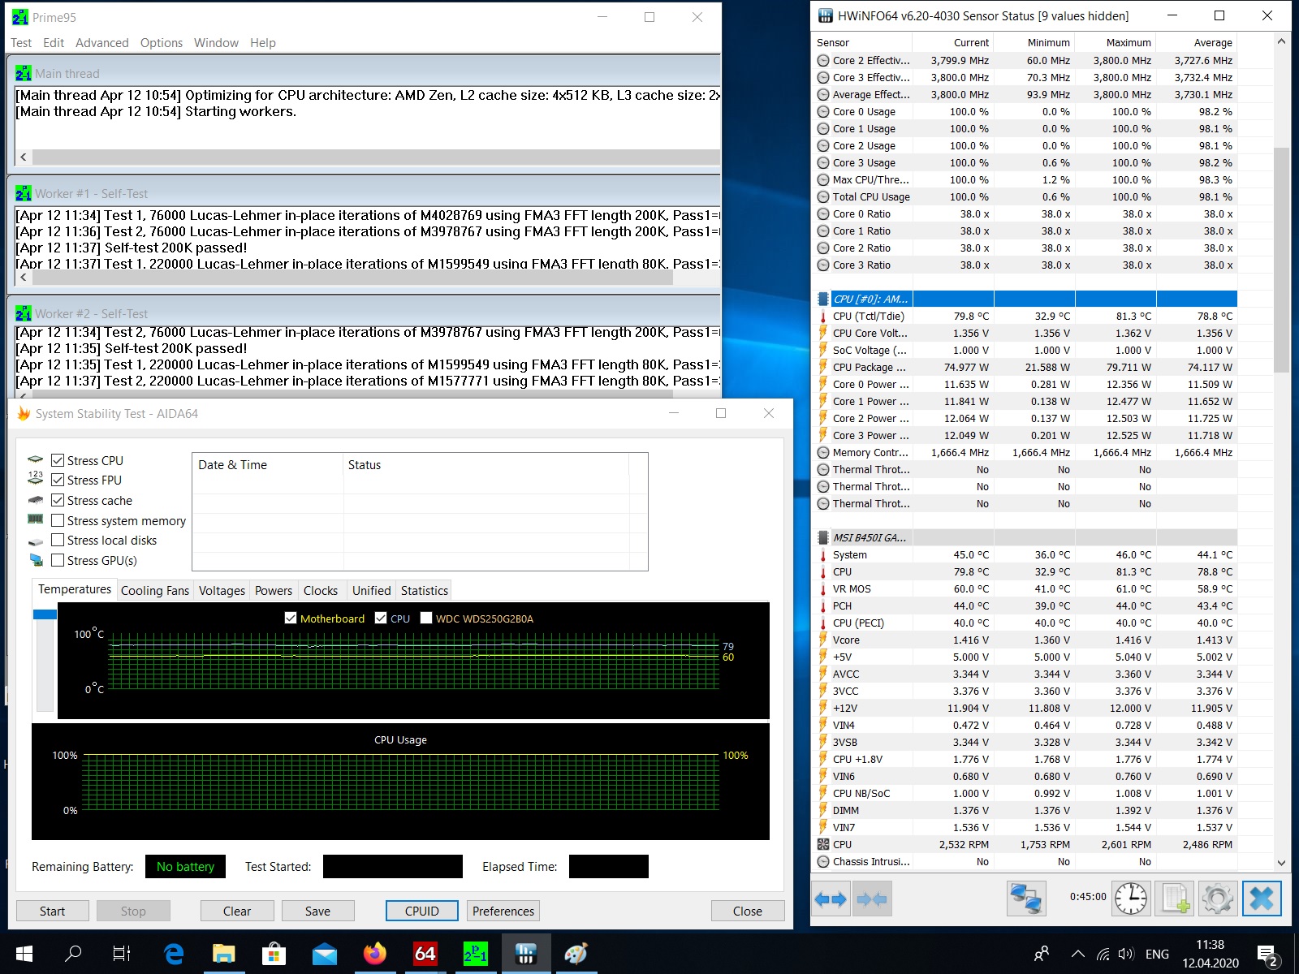Viewport: 1299px width, 974px height.
Task: Open Windows Start menu
Action: [24, 954]
